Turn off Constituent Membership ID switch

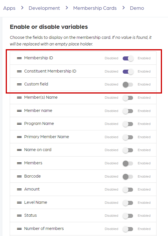click(x=128, y=71)
